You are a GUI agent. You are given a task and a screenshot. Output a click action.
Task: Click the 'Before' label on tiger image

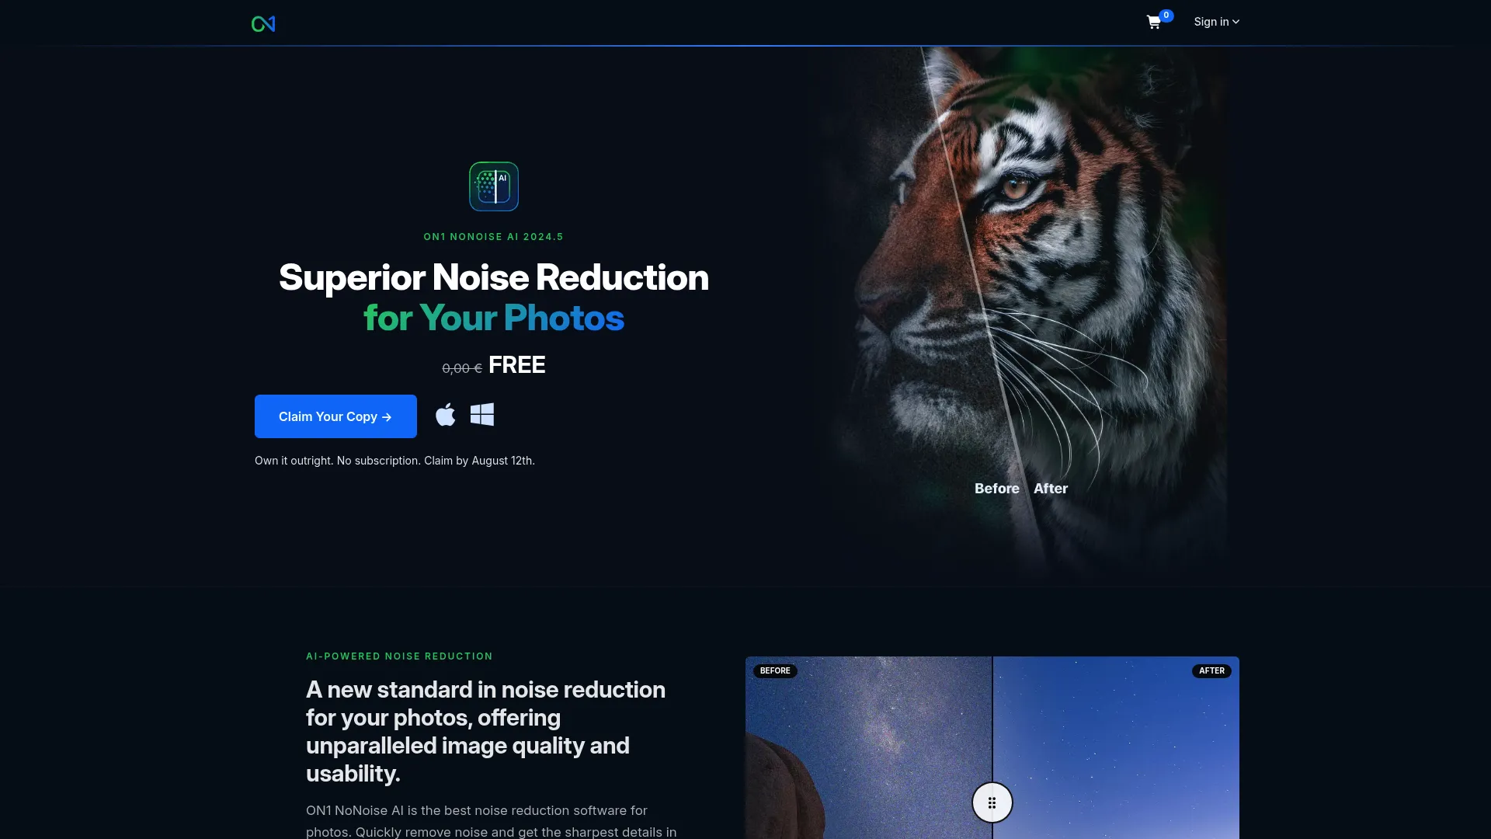(997, 489)
